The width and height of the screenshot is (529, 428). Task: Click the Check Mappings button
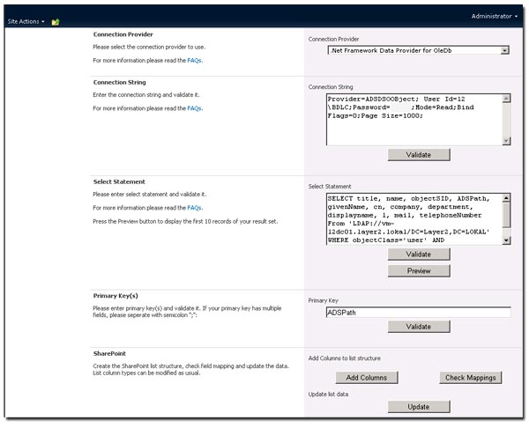click(x=470, y=378)
